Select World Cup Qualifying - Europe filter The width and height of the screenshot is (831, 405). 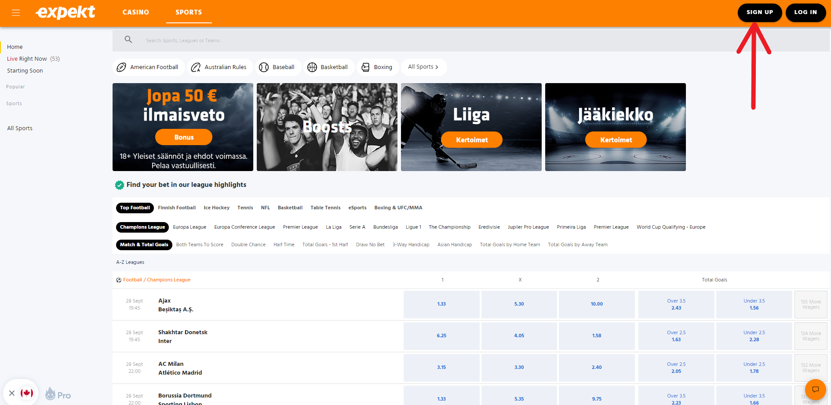[671, 227]
